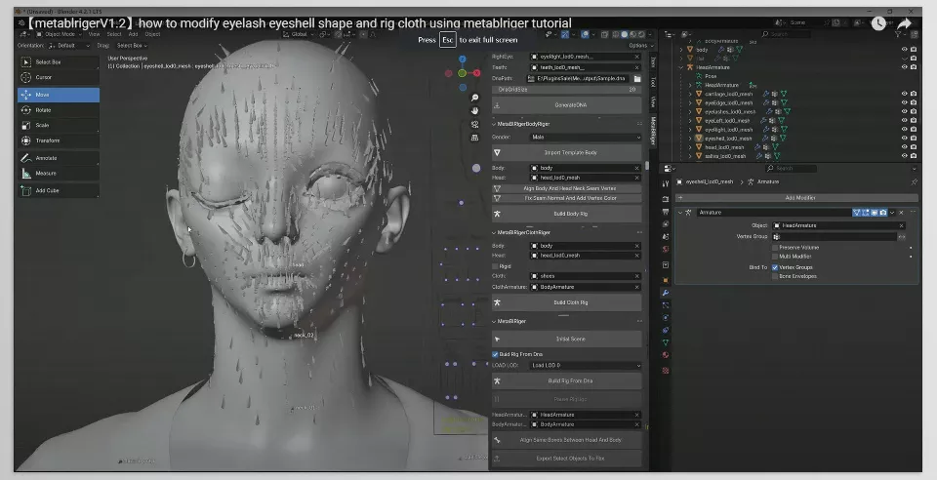Image resolution: width=937 pixels, height=480 pixels.
Task: Adjust the DnaGridSize value slider
Action: point(566,90)
